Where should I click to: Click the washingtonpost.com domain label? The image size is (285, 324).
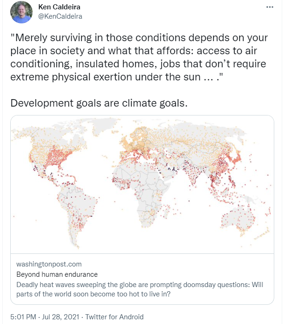(49, 264)
